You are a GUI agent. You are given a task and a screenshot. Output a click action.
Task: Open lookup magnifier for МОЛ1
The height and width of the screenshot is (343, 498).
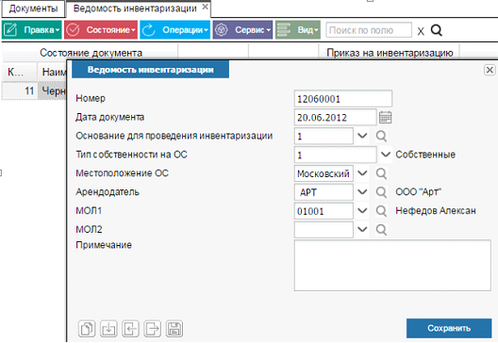tap(381, 211)
